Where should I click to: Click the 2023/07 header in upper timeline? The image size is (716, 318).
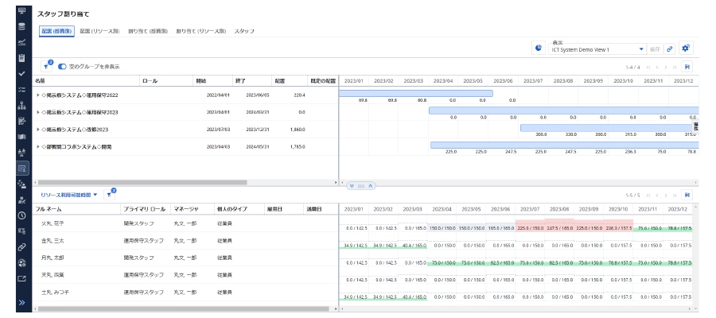[533, 81]
